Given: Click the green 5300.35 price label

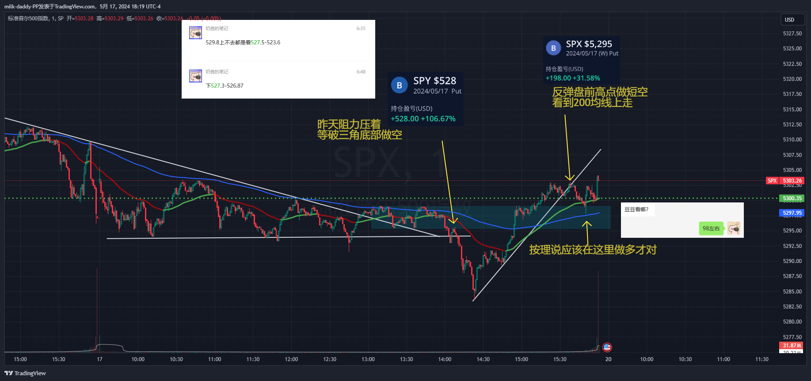Looking at the screenshot, I should click(x=792, y=198).
